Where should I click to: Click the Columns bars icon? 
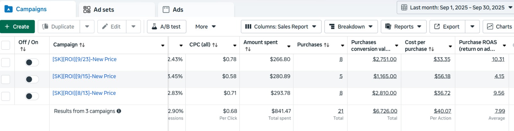pyautogui.click(x=248, y=27)
